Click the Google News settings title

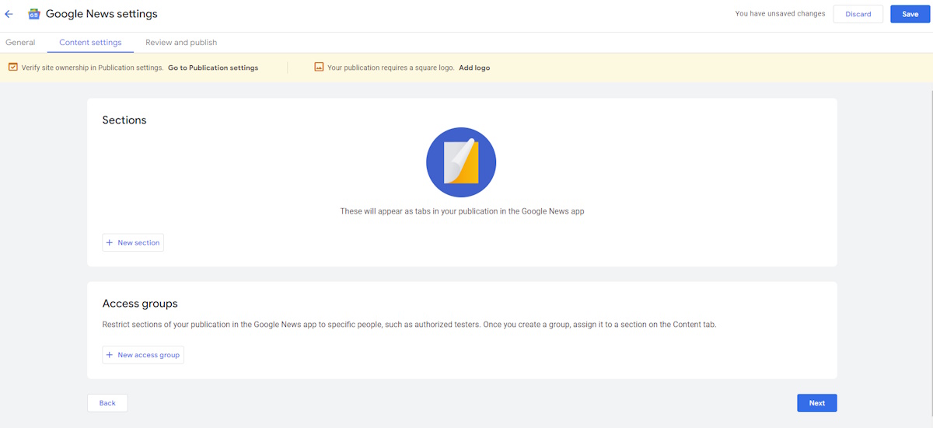pyautogui.click(x=101, y=14)
